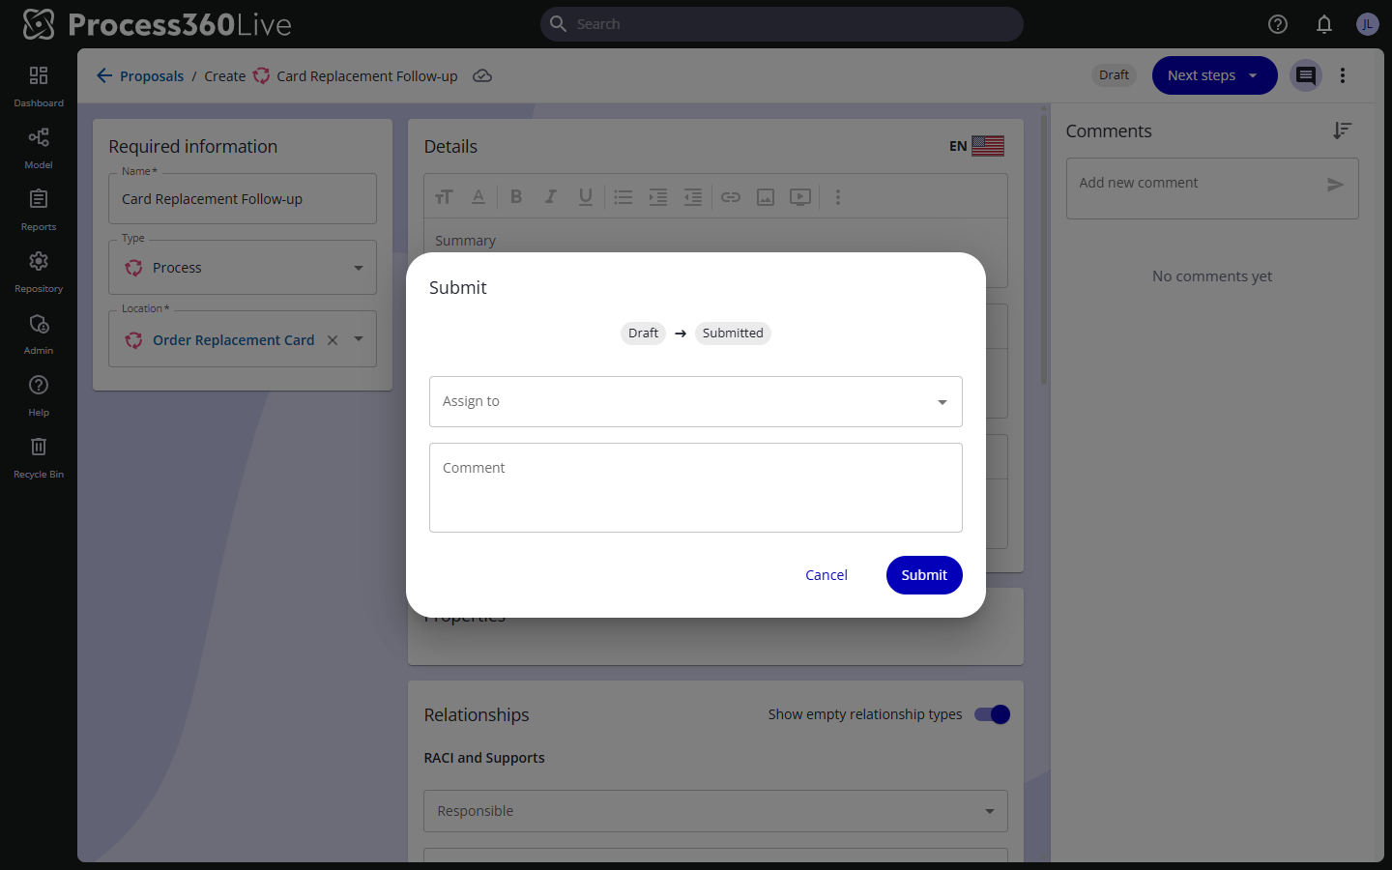The image size is (1392, 870).
Task: Open editor toolbar more options
Action: [x=838, y=197]
